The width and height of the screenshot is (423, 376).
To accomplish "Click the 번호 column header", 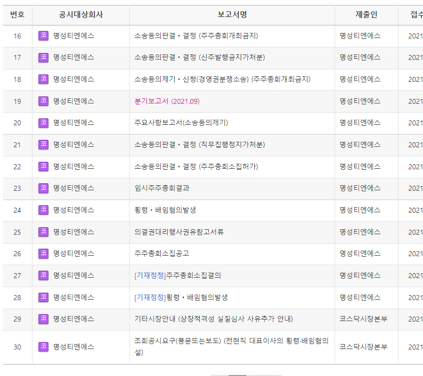I will [17, 14].
